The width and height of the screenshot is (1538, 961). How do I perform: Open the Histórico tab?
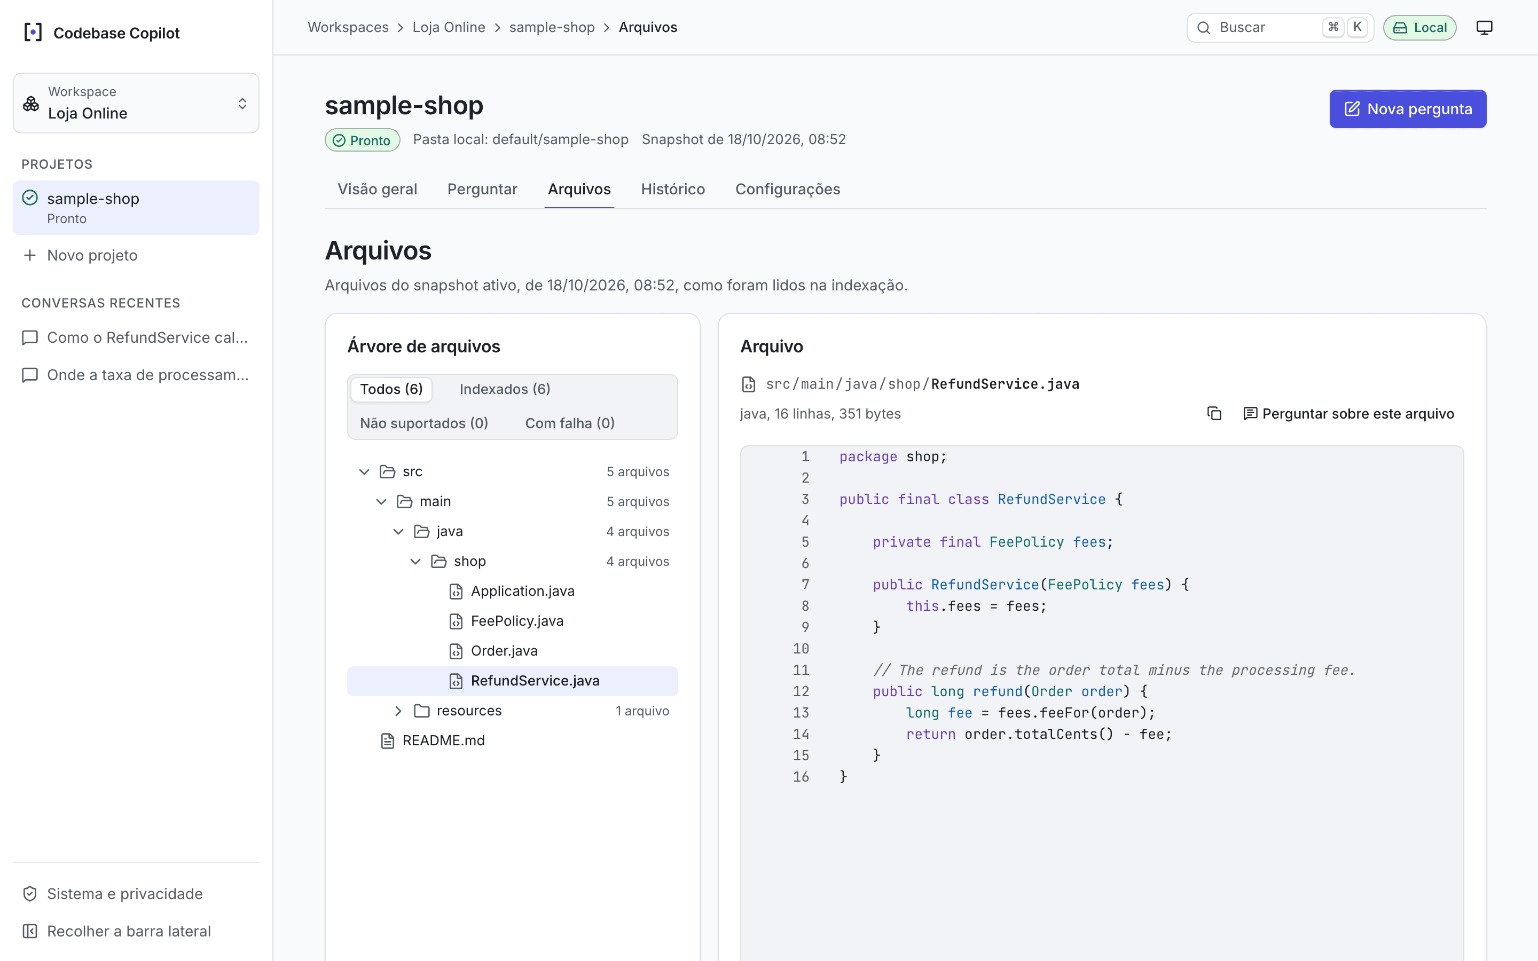tap(673, 189)
